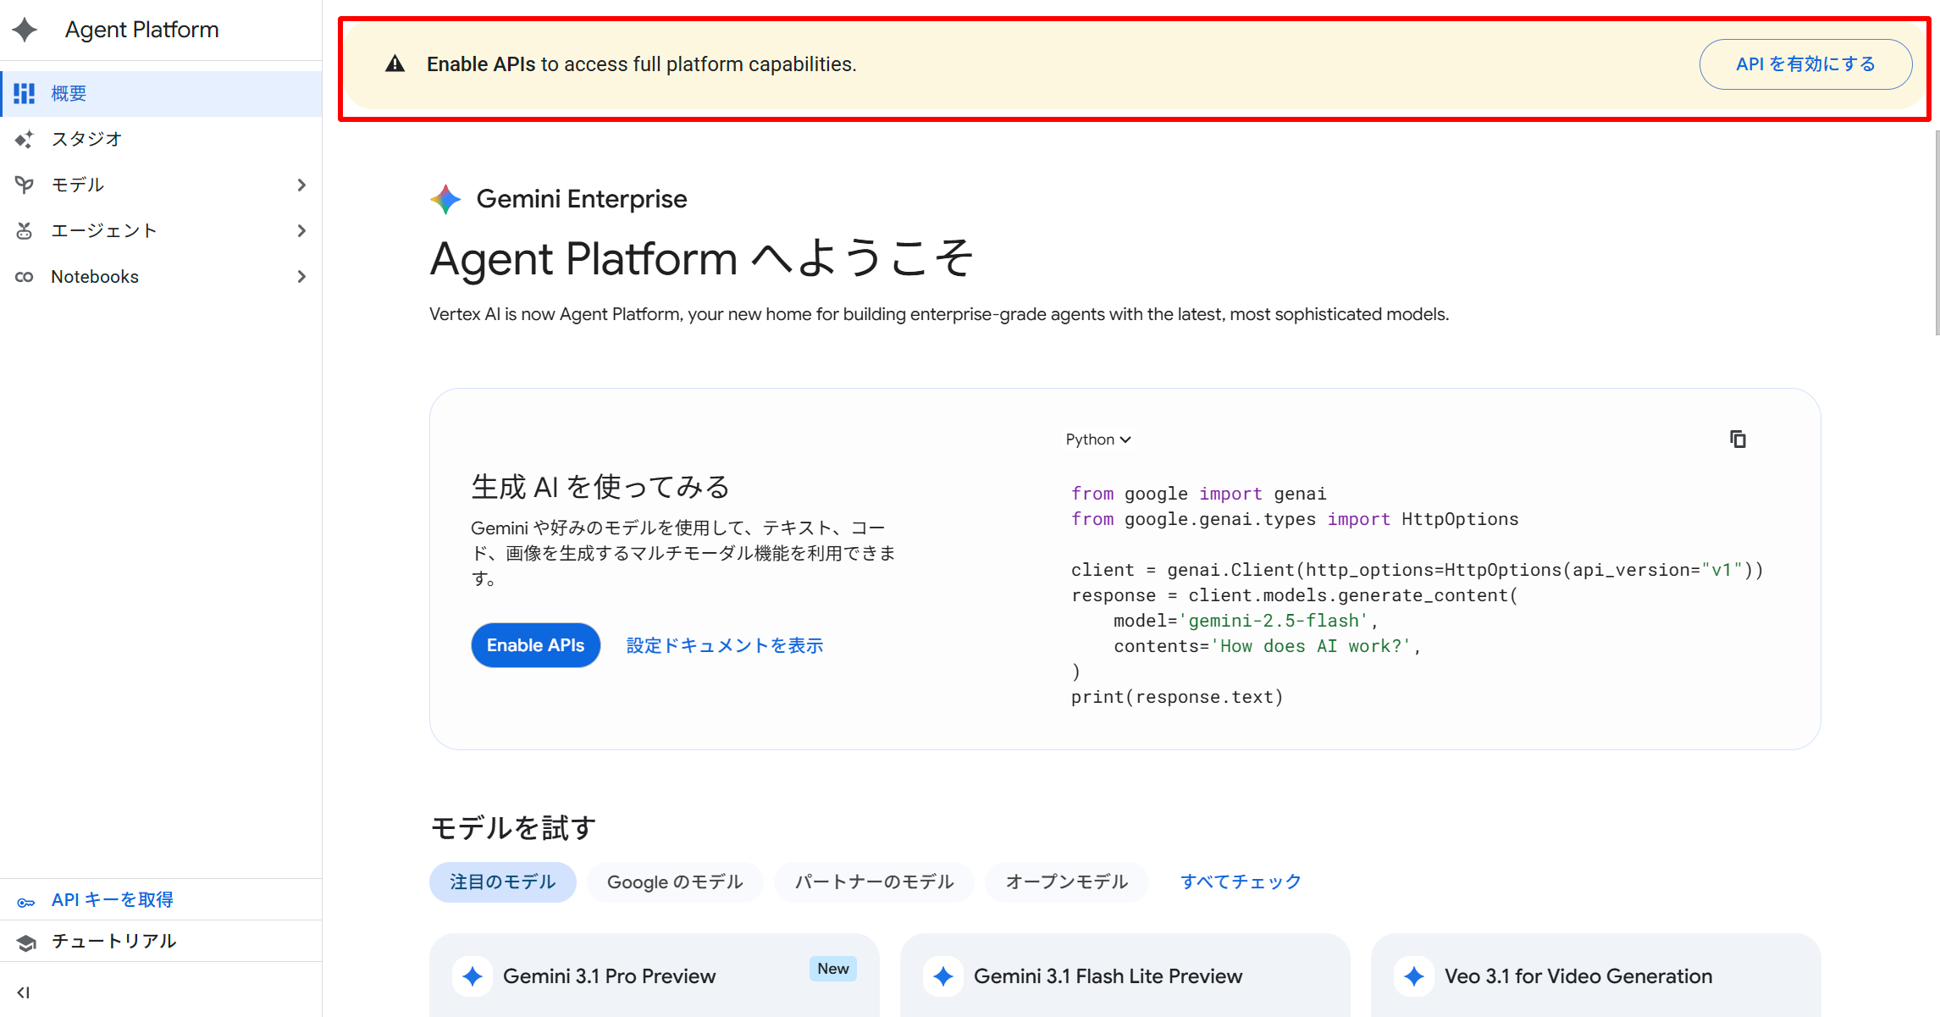This screenshot has height=1017, width=1940.
Task: Collapse the sidebar navigation panel
Action: pos(23,992)
